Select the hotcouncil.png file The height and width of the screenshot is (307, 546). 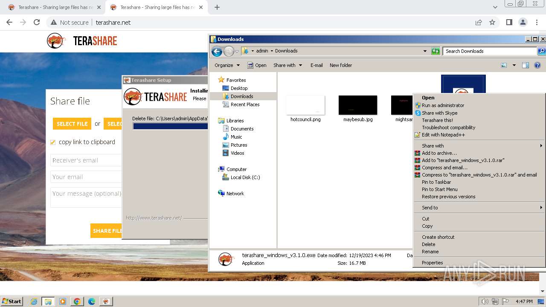tap(305, 109)
